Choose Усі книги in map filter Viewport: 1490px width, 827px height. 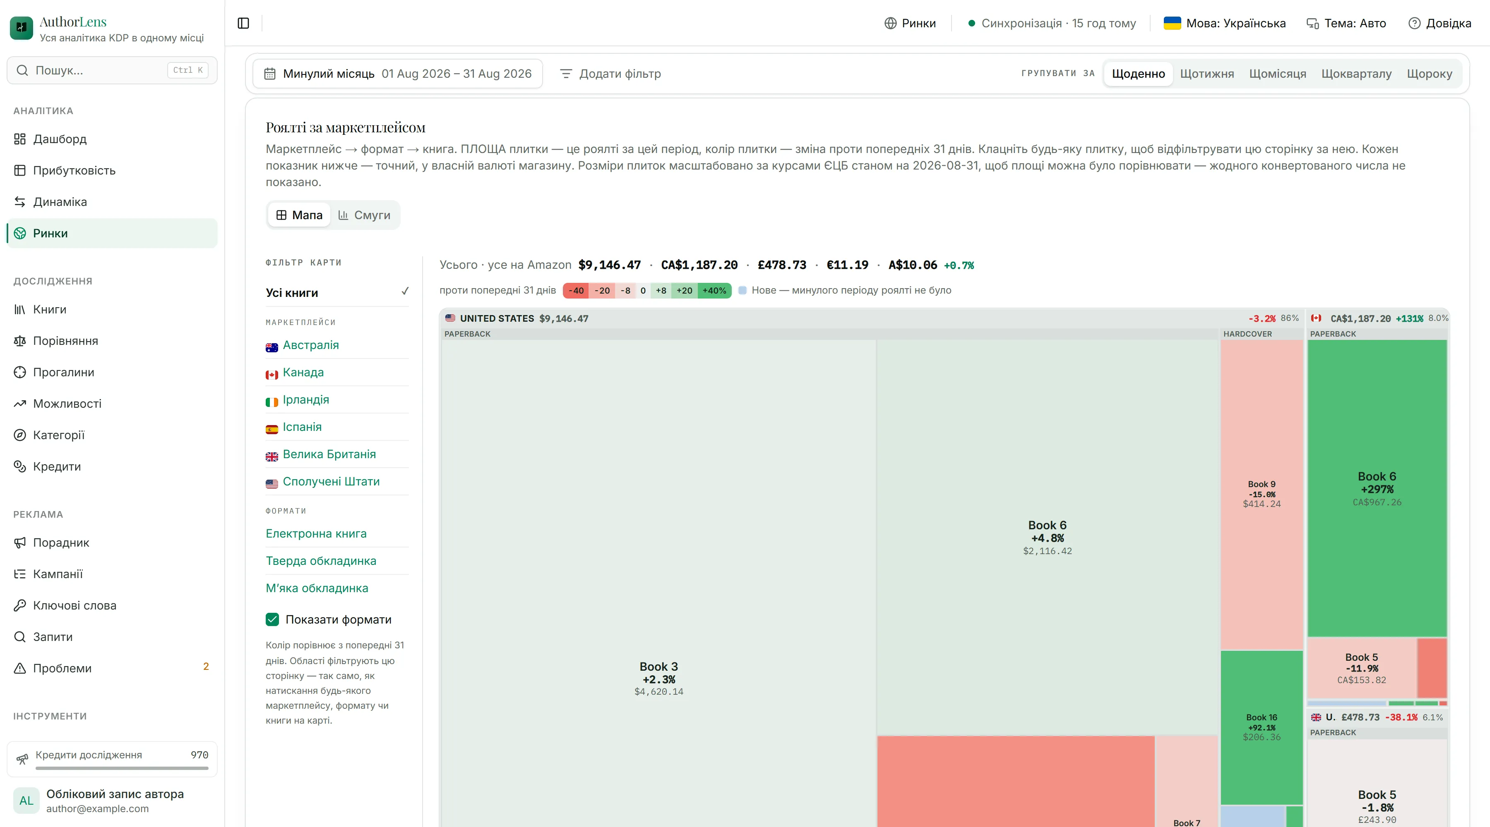click(x=337, y=292)
